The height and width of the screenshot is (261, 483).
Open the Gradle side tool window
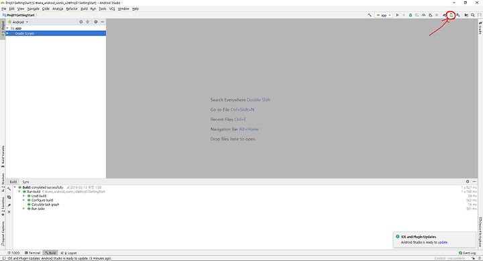[480, 28]
